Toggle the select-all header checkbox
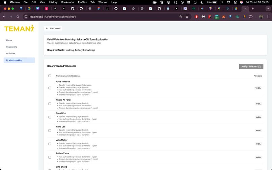Viewport: 272px width, 170px height. 50,76
